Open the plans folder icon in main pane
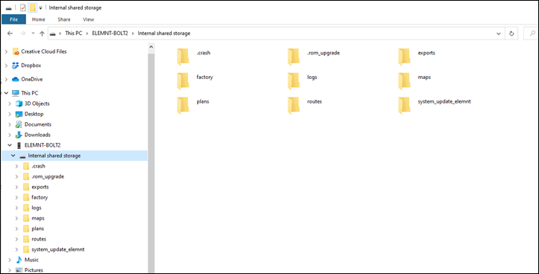This screenshot has width=539, height=274. (183, 105)
